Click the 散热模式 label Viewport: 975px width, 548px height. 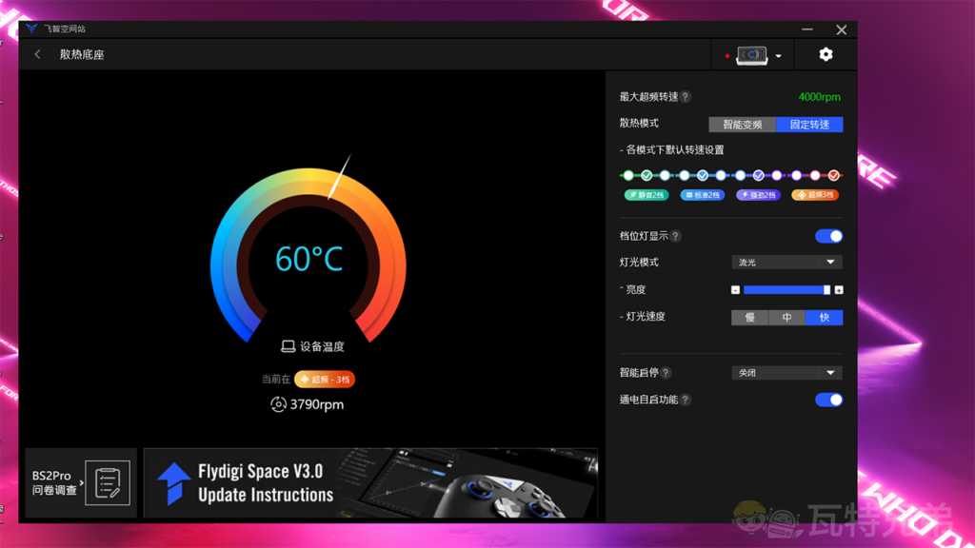click(639, 123)
